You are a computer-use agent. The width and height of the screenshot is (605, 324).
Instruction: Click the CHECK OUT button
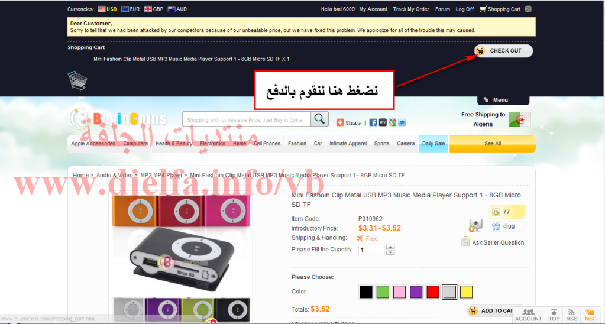[x=504, y=50]
